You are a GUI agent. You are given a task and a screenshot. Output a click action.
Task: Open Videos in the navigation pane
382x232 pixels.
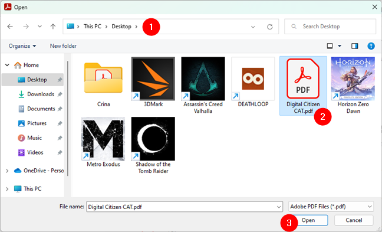(x=31, y=152)
